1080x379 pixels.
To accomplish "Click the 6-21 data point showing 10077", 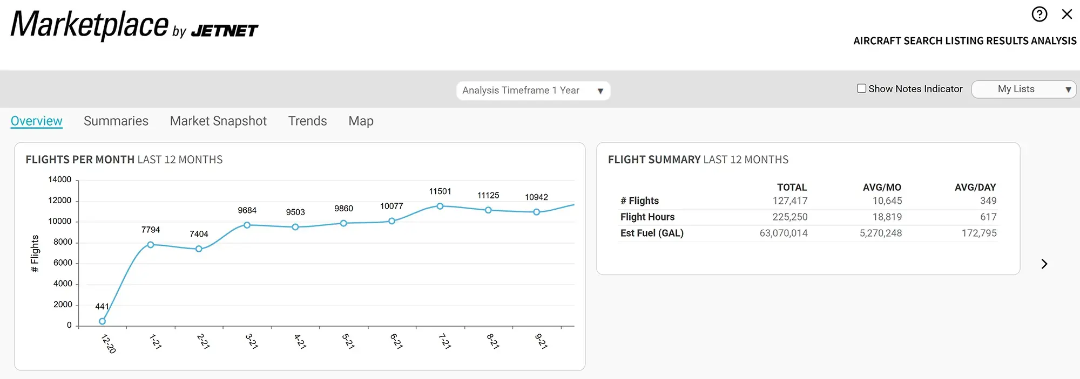I will tap(391, 221).
